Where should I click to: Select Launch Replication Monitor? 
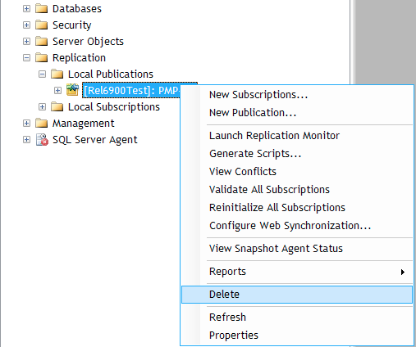point(297,136)
